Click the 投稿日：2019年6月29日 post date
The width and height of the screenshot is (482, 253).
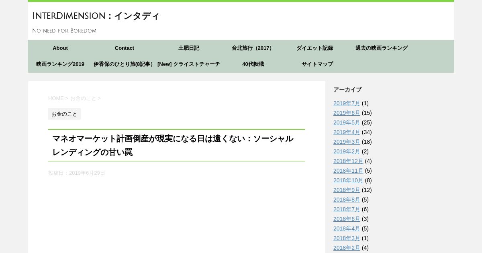coord(77,173)
